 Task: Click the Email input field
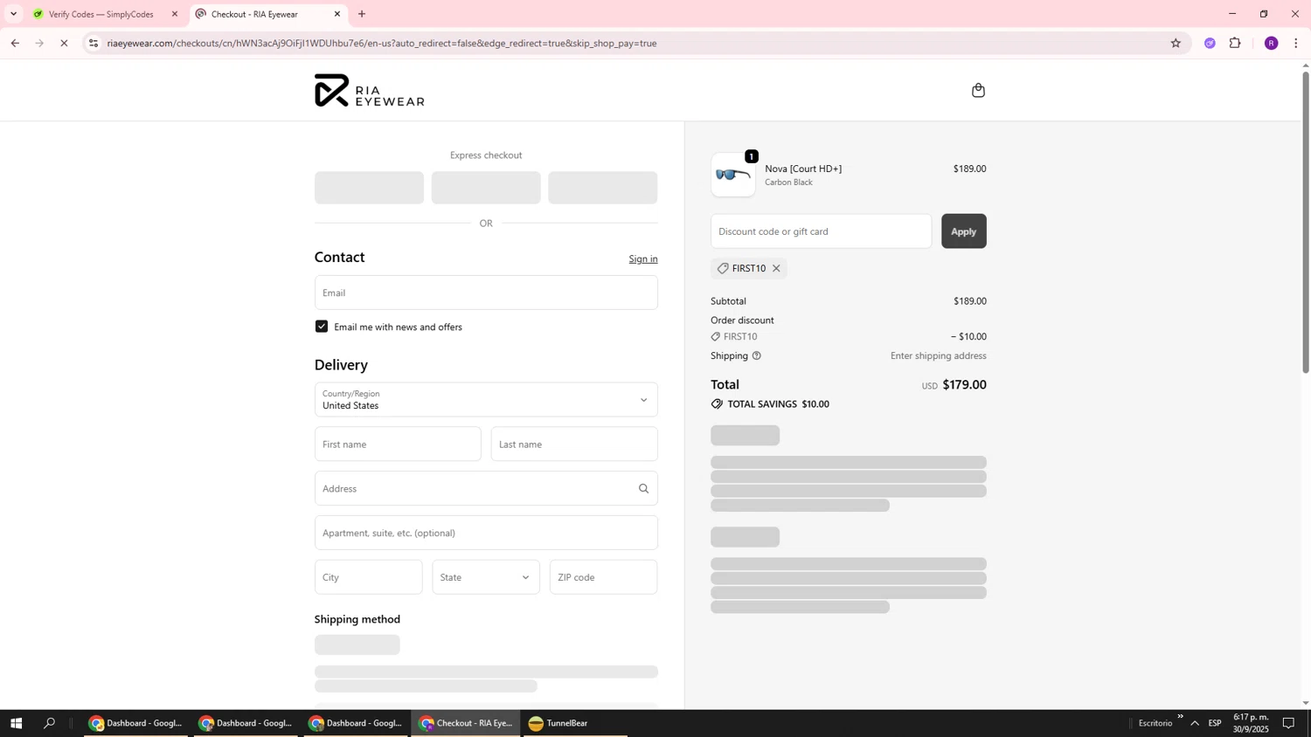(486, 293)
